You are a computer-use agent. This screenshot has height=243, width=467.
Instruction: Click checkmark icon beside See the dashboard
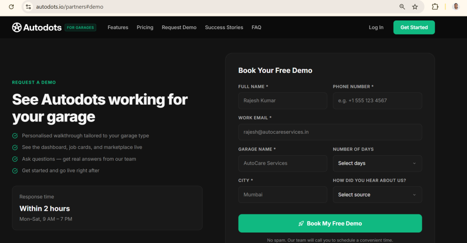click(15, 147)
